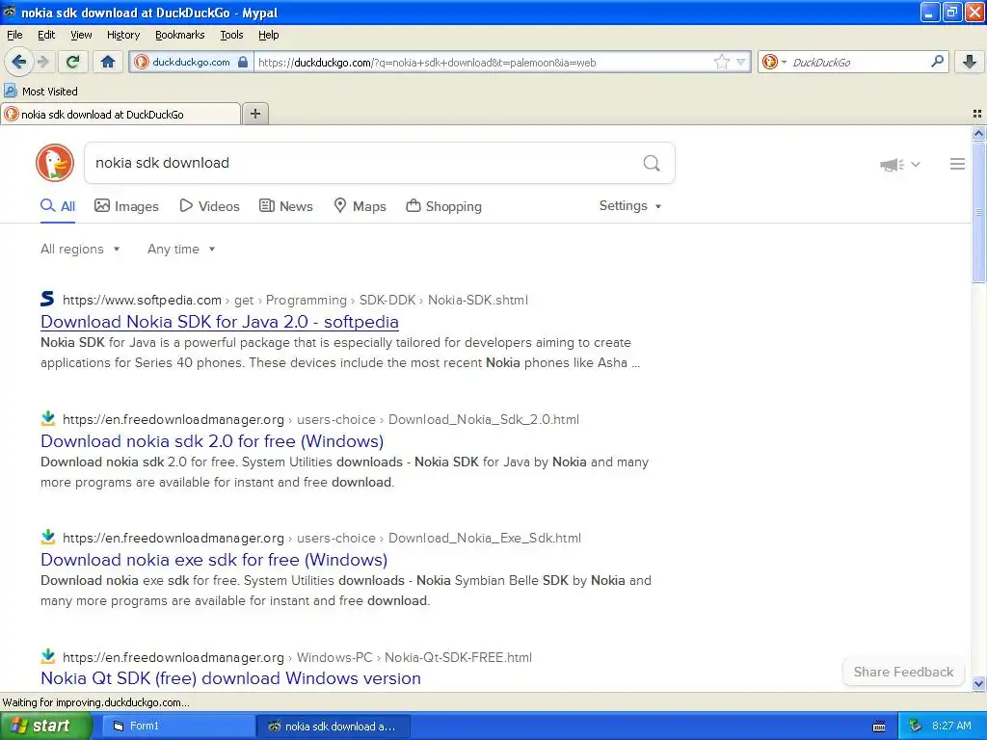The image size is (987, 740).
Task: Click the duckduckgo.com site identity button
Action: coord(192,62)
